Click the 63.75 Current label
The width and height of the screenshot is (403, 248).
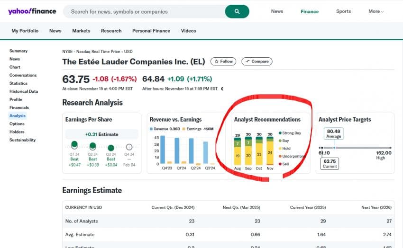tap(330, 164)
